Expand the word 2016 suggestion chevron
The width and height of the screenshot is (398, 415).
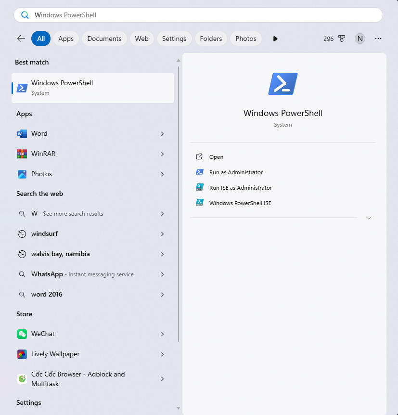[x=163, y=295]
